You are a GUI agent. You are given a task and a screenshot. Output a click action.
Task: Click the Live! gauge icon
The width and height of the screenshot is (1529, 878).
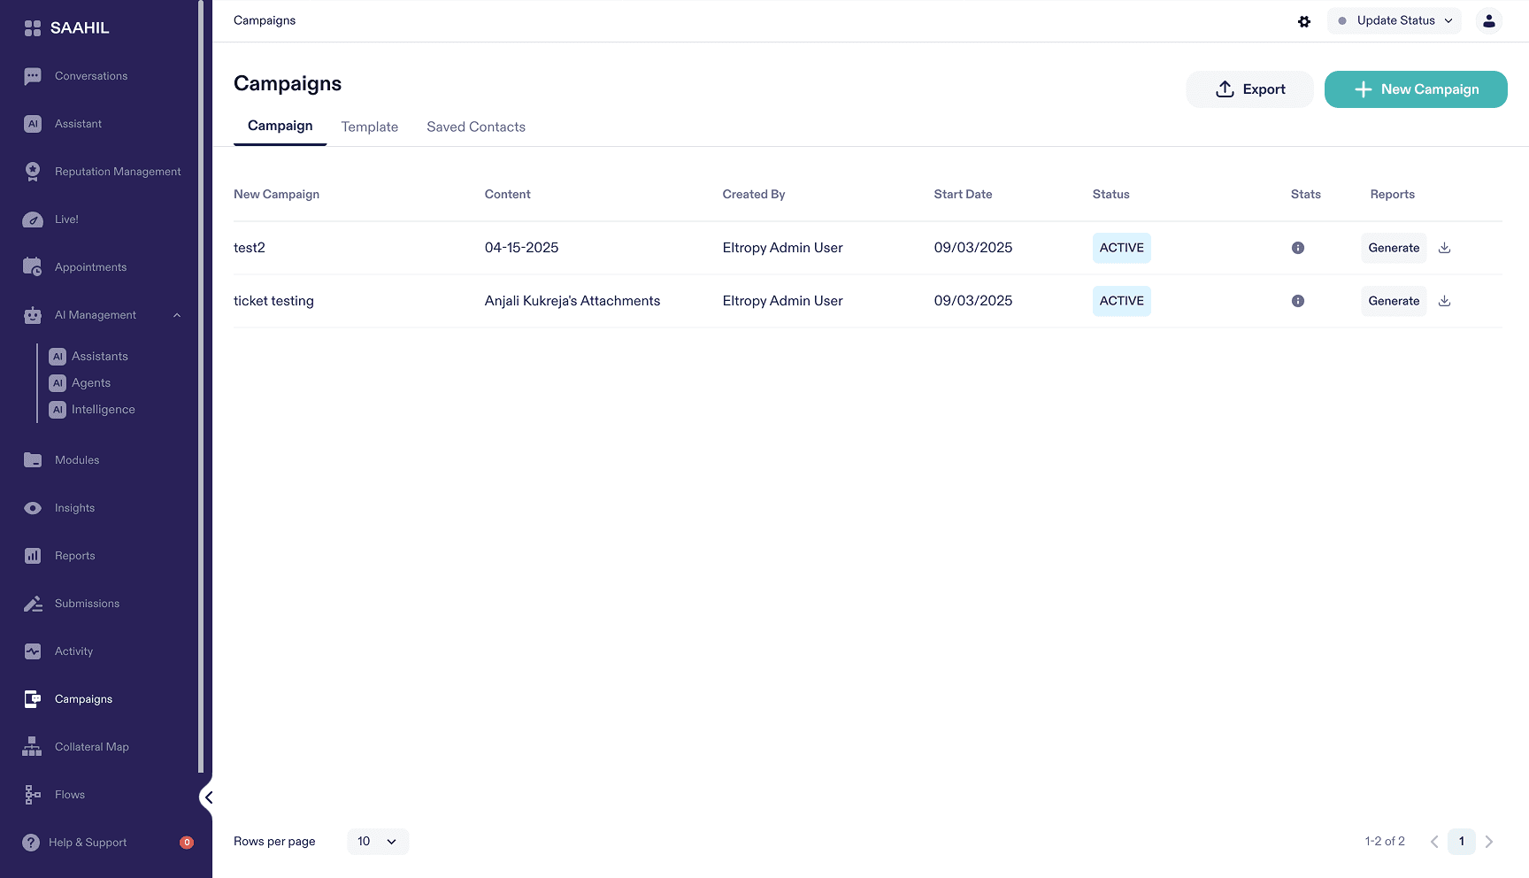pyautogui.click(x=33, y=219)
